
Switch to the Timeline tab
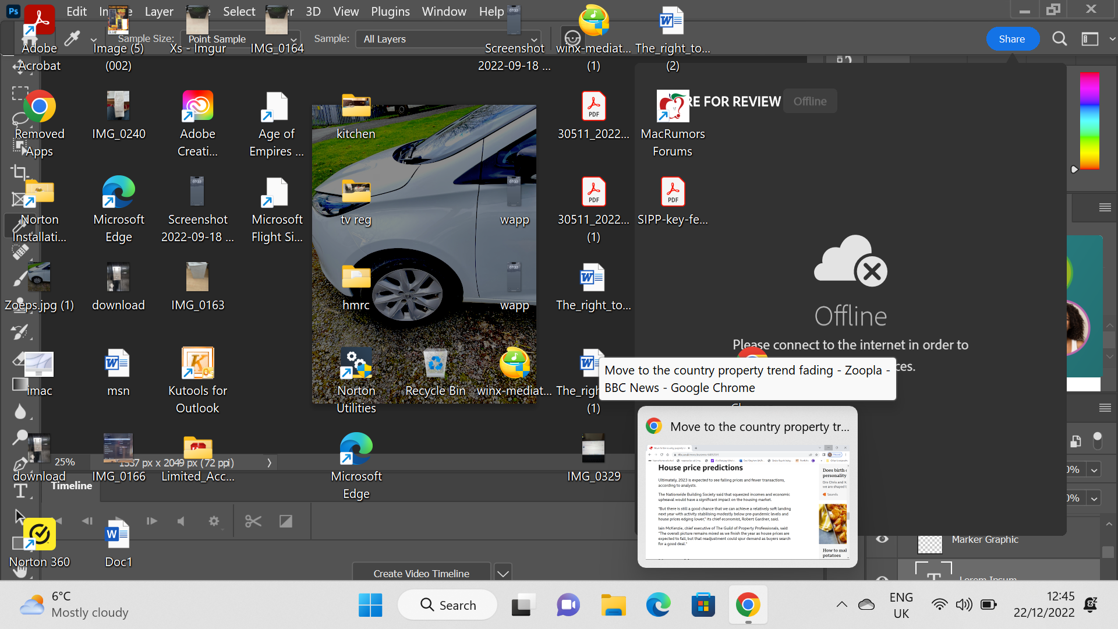[72, 486]
